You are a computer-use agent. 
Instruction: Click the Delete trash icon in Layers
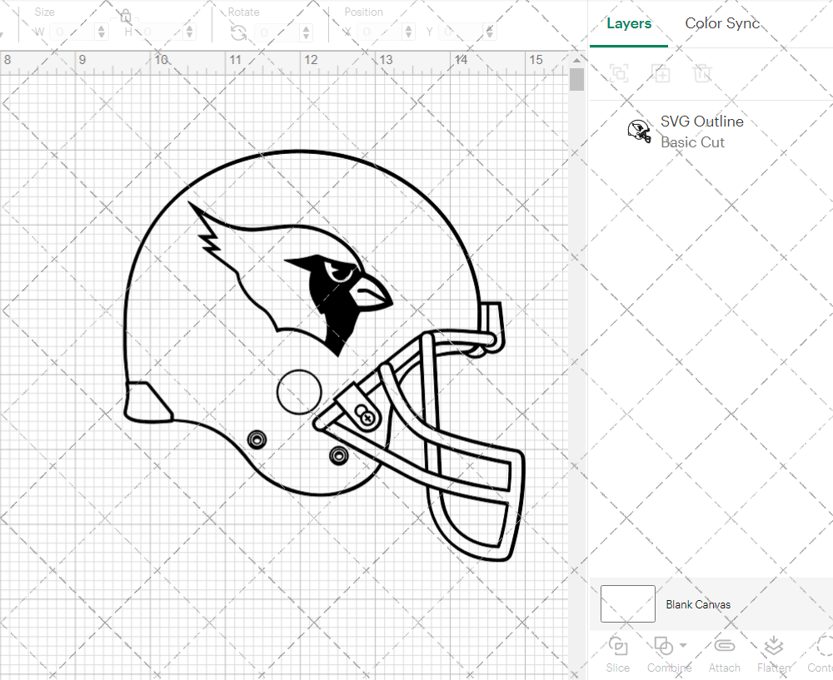click(703, 73)
